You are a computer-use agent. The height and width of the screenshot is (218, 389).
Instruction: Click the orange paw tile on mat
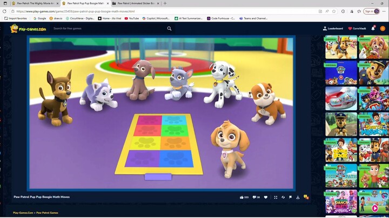175,143
